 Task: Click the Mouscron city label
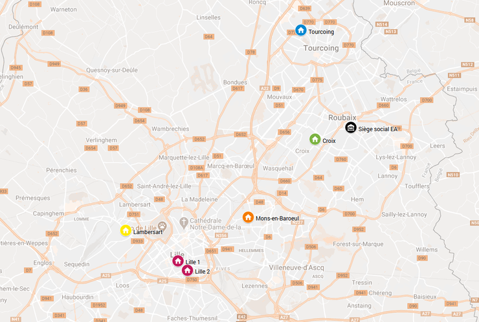click(399, 3)
